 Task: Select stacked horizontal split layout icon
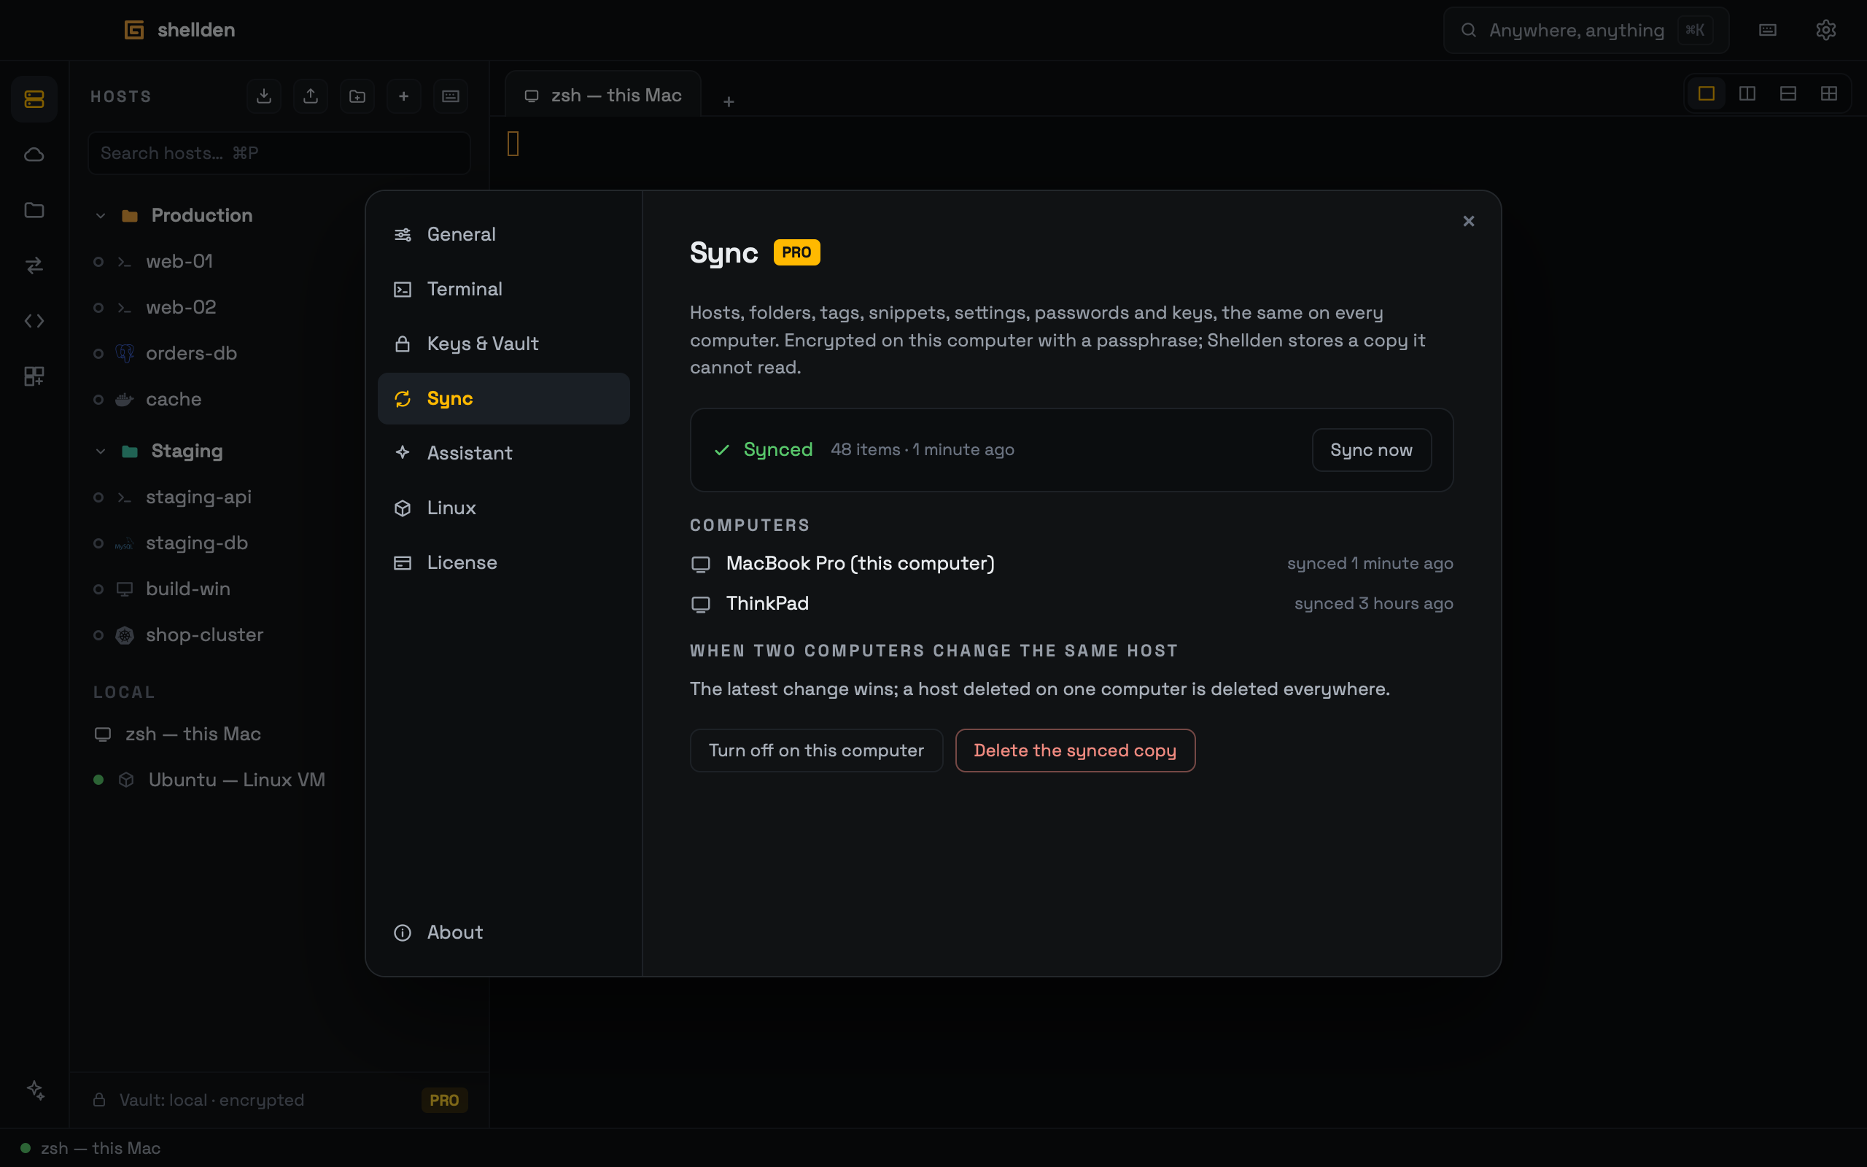click(x=1788, y=93)
